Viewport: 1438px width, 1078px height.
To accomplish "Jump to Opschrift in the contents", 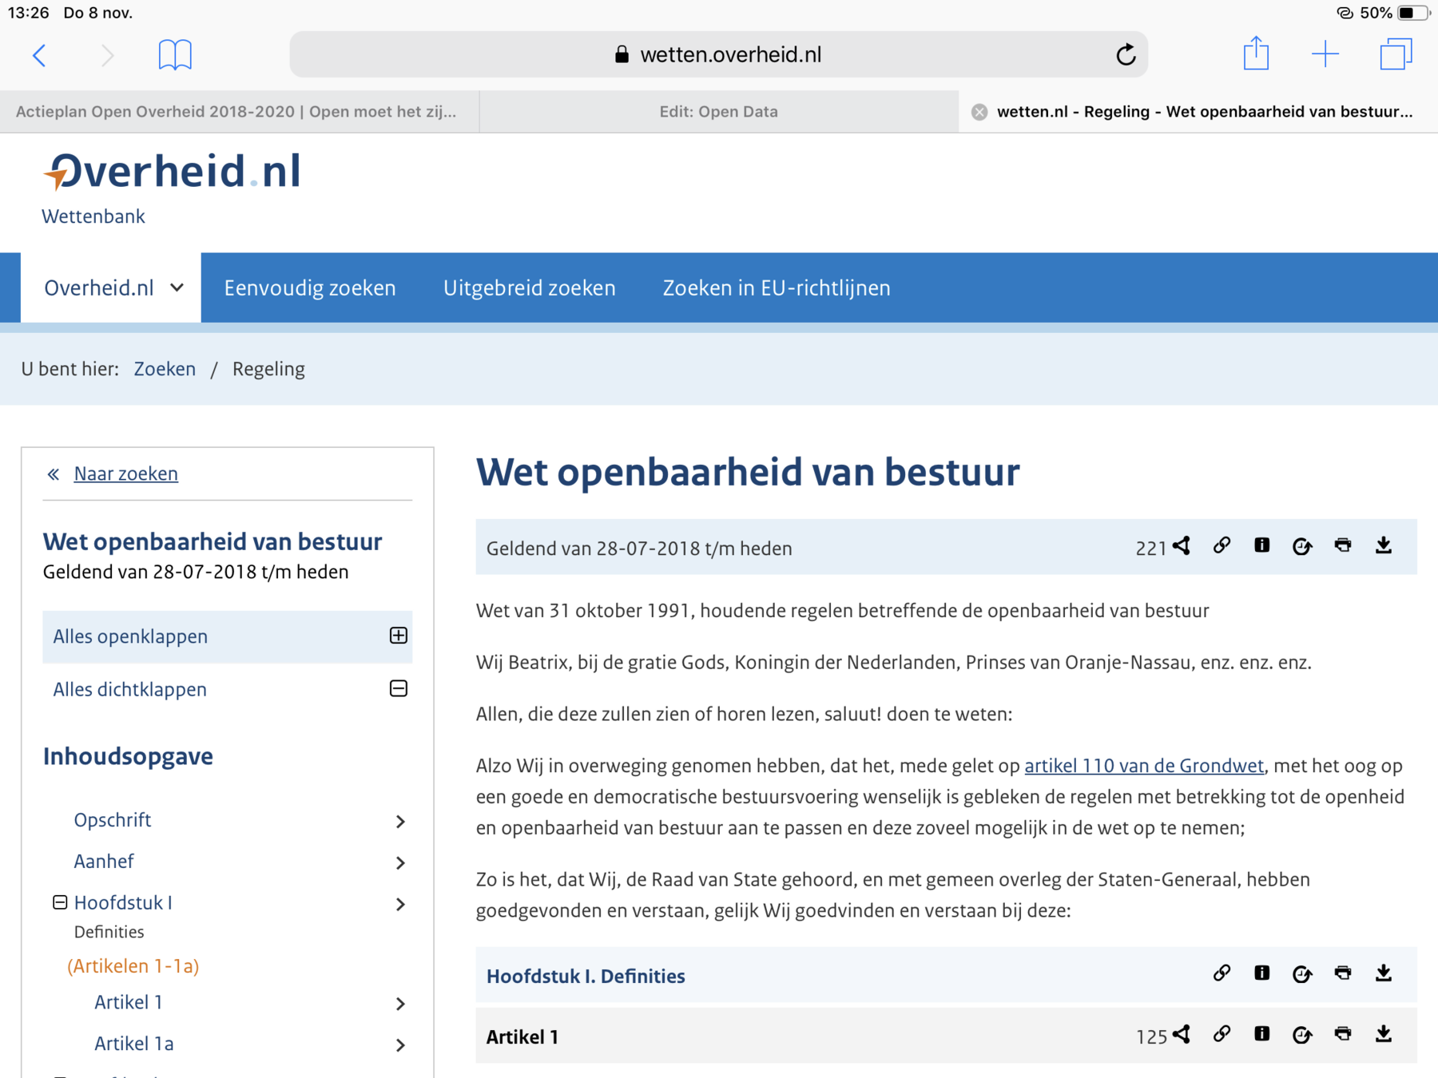I will (112, 820).
